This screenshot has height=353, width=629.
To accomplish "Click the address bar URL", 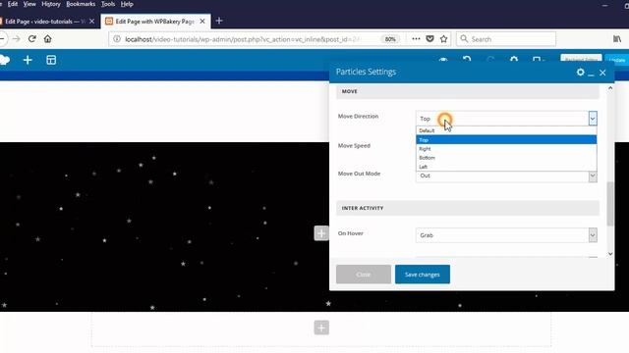I will (243, 39).
